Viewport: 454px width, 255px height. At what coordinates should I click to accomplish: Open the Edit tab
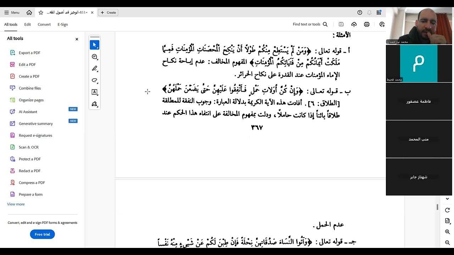[27, 24]
